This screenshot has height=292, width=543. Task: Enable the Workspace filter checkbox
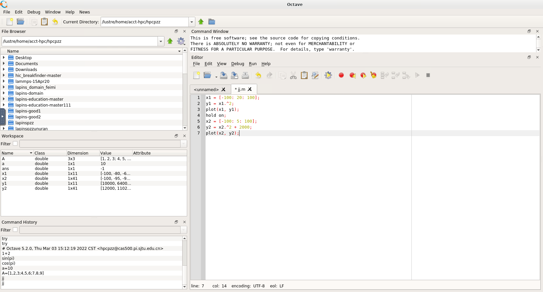[15, 144]
